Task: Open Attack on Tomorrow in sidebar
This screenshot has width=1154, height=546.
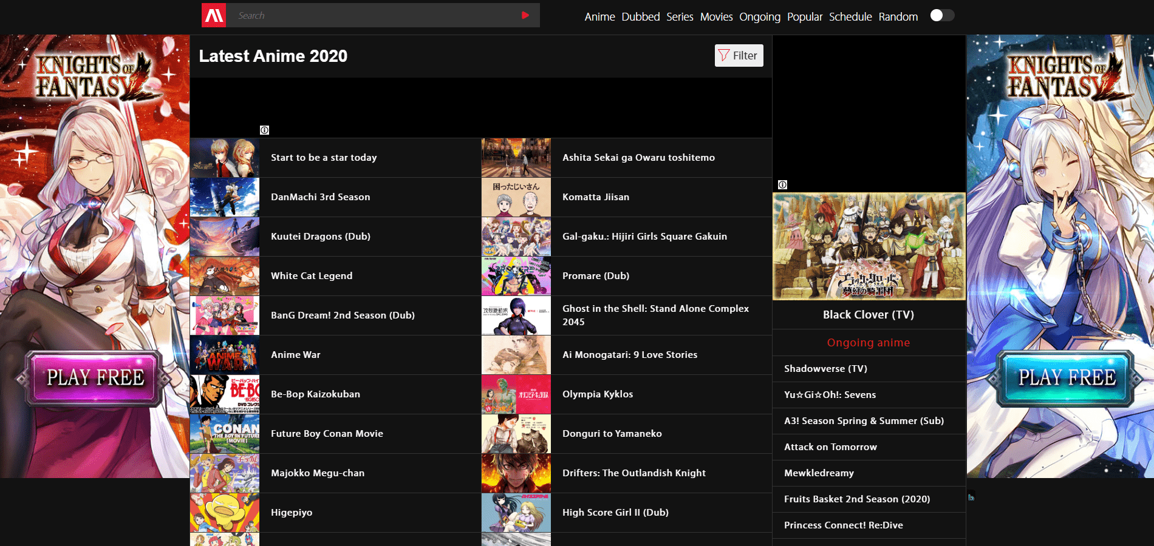Action: 830,447
